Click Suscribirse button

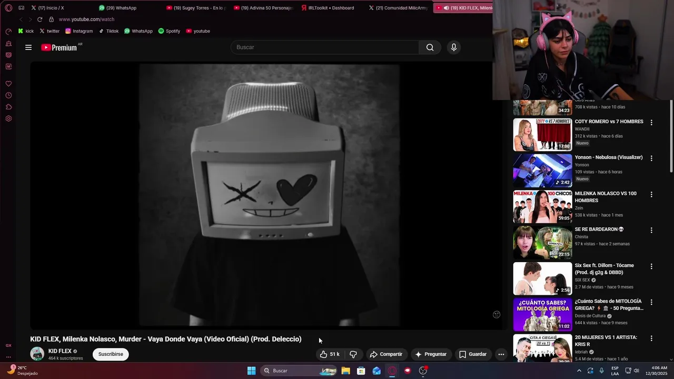(111, 354)
